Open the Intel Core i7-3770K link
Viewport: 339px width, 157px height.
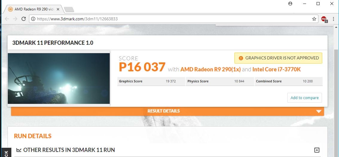click(277, 69)
